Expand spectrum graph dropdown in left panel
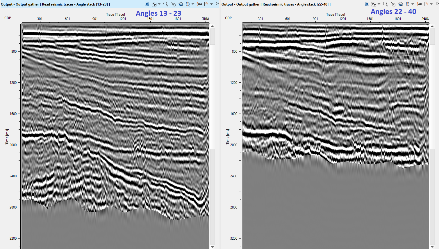The height and width of the screenshot is (249, 439). 211,4
